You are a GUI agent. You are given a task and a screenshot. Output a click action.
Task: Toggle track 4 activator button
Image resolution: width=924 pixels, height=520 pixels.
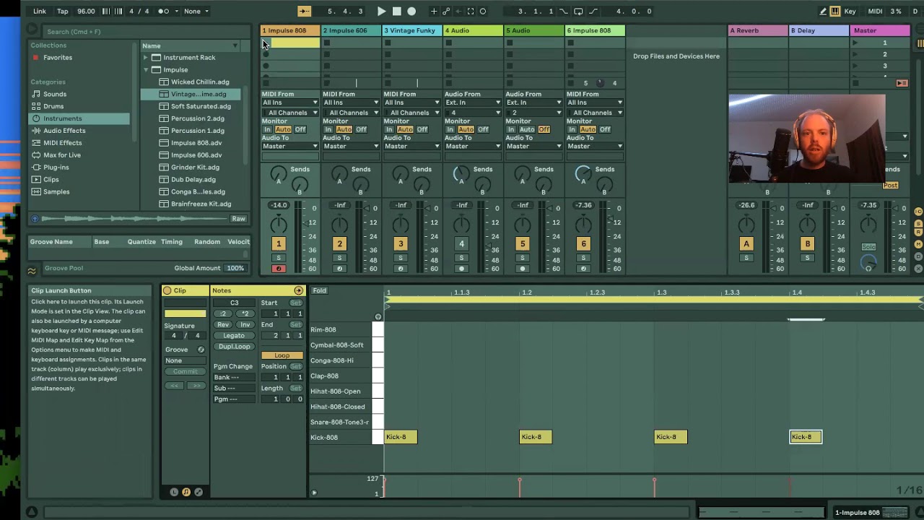click(461, 244)
